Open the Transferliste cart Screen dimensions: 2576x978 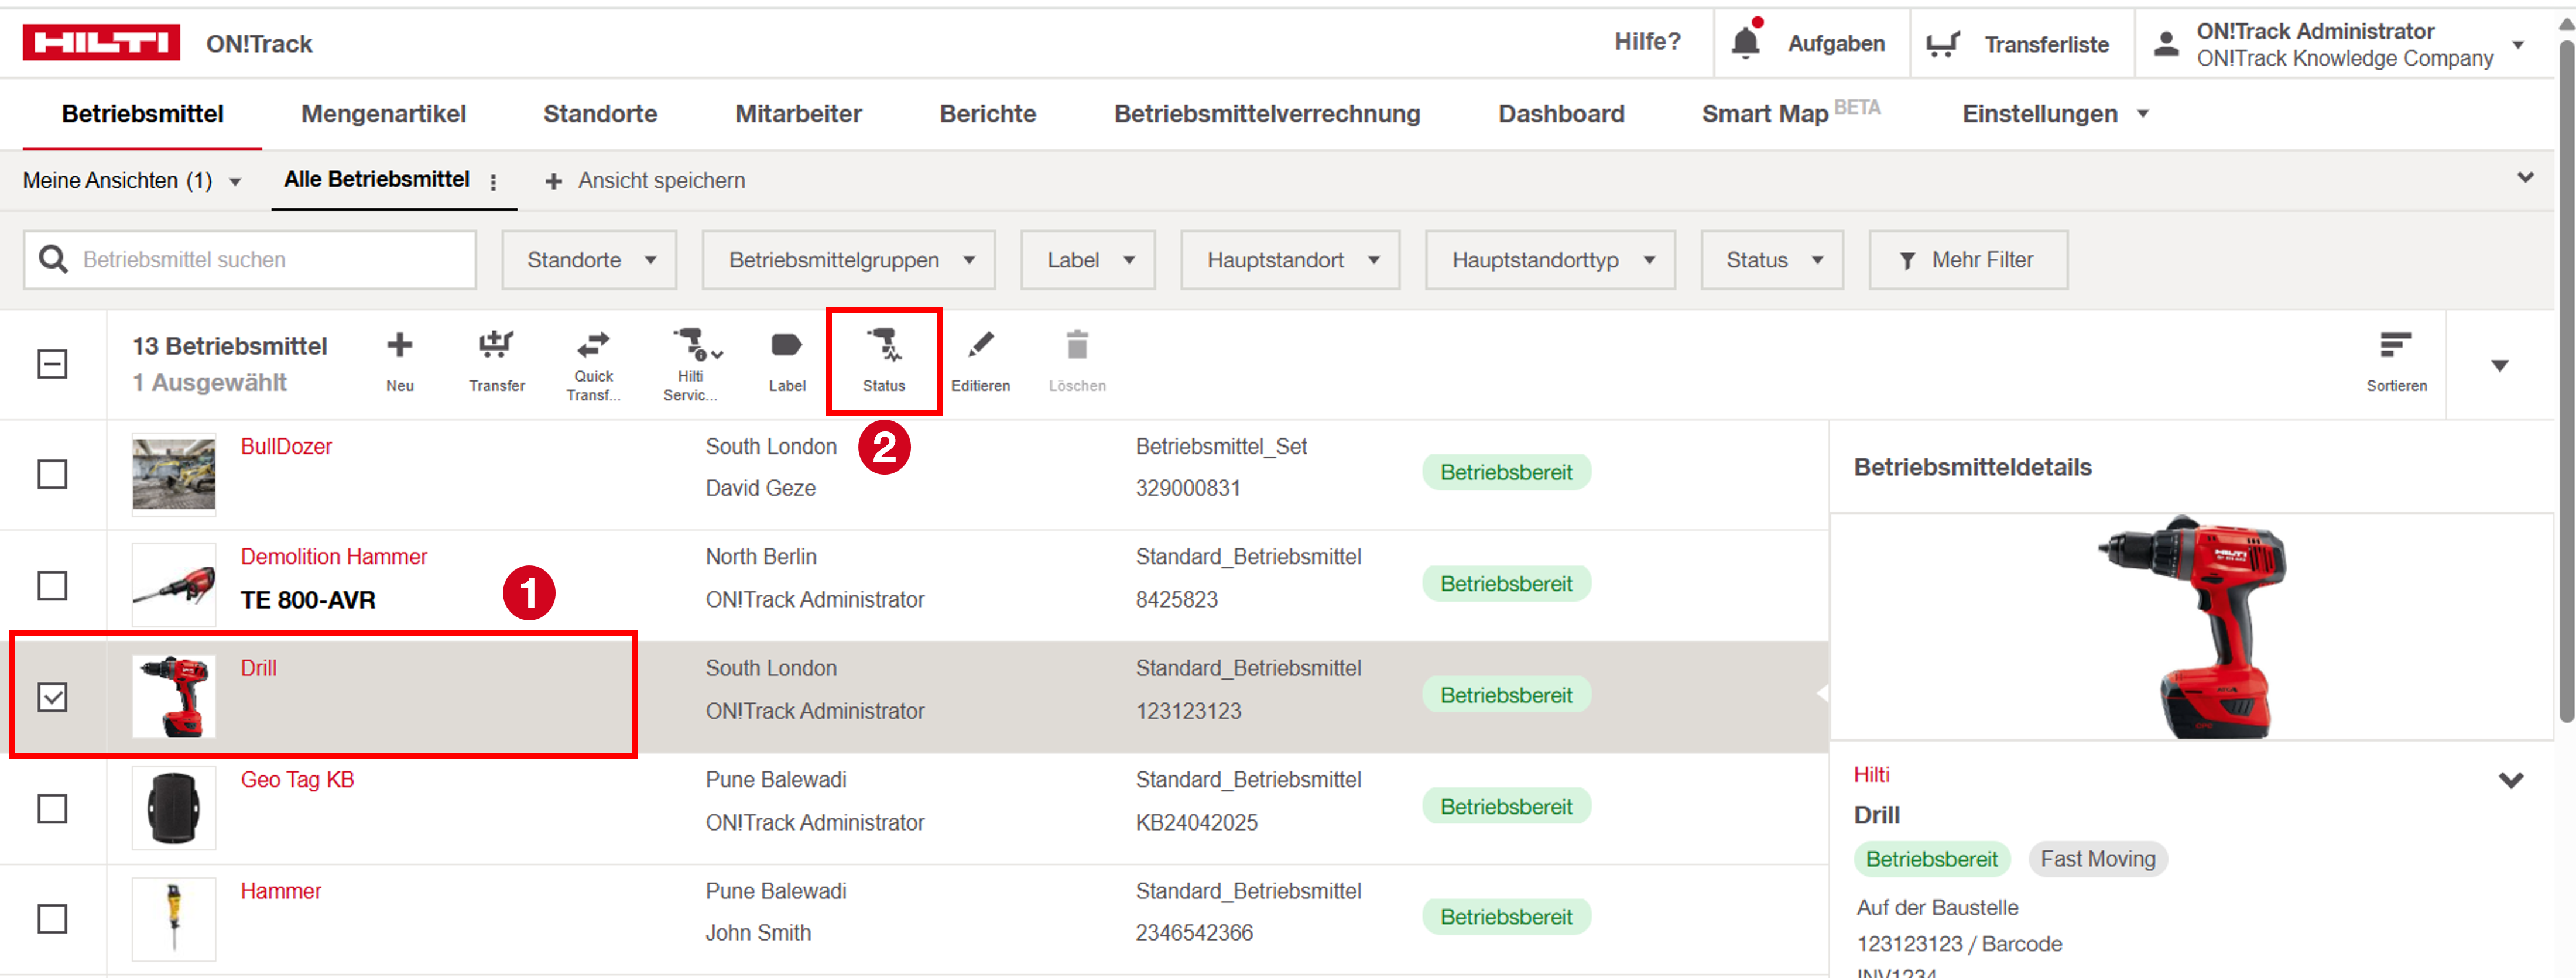pyautogui.click(x=1943, y=44)
